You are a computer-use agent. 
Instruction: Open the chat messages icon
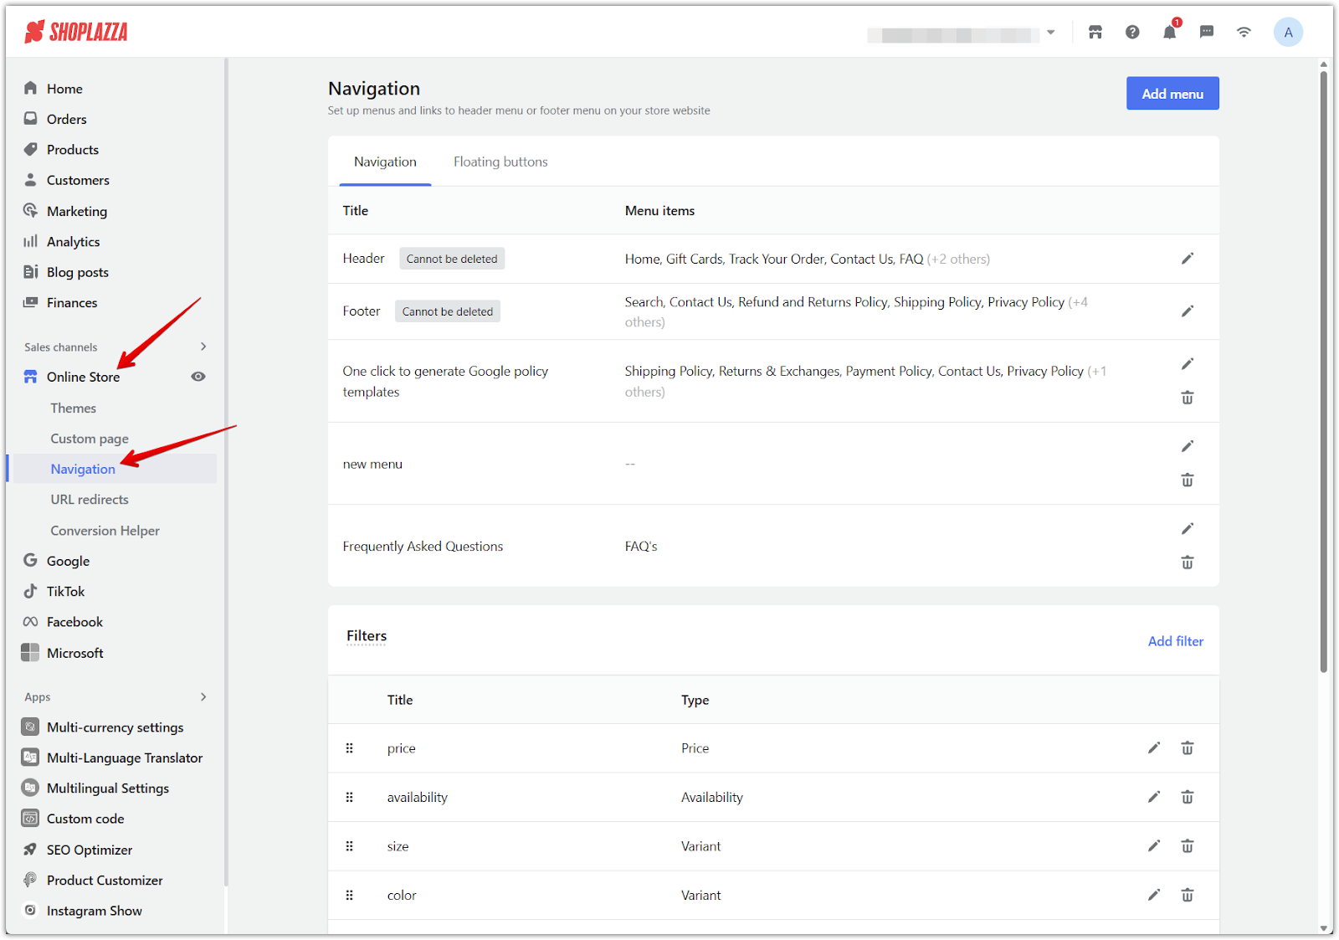pos(1206,33)
